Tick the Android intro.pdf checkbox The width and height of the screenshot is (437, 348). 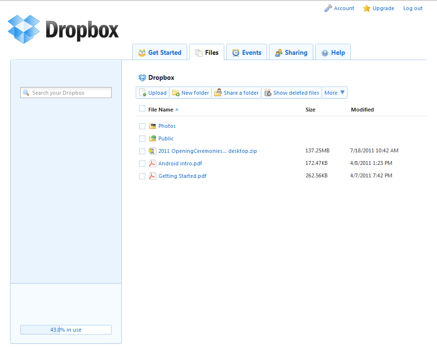point(142,164)
